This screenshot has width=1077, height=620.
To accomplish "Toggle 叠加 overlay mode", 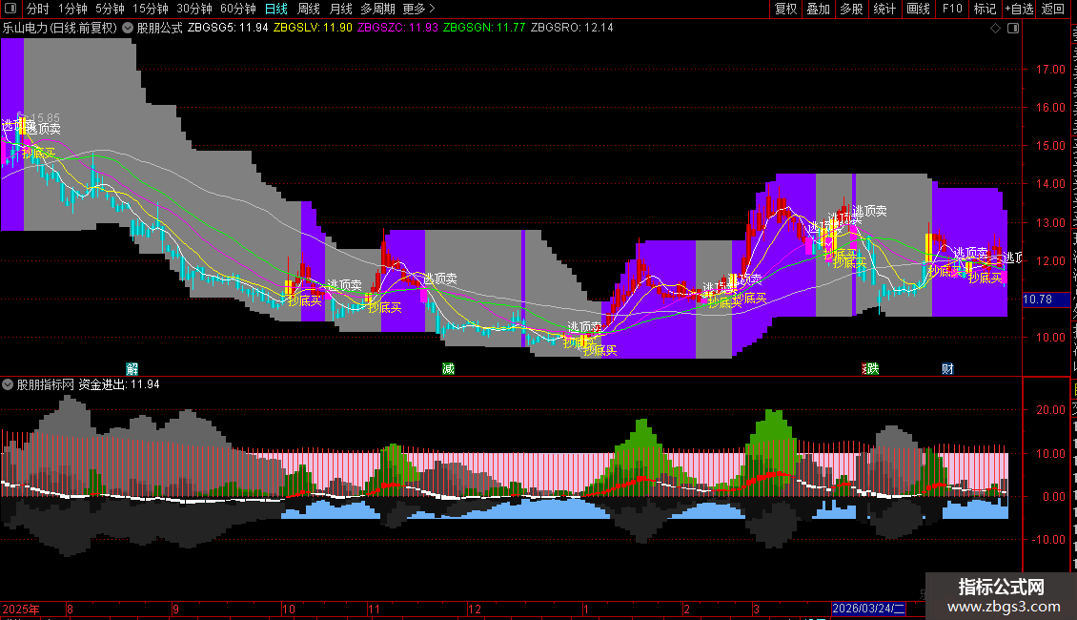I will 818,9.
